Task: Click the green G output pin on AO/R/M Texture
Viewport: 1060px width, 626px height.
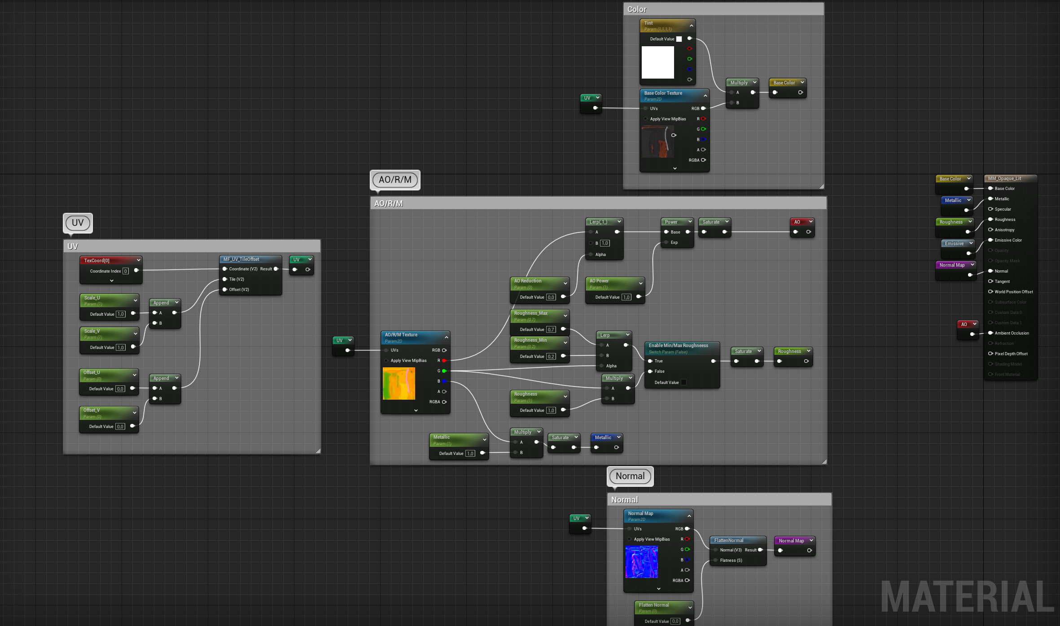Action: [x=444, y=371]
